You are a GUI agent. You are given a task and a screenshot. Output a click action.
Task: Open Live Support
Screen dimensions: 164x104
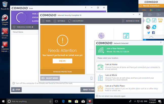click(x=76, y=21)
